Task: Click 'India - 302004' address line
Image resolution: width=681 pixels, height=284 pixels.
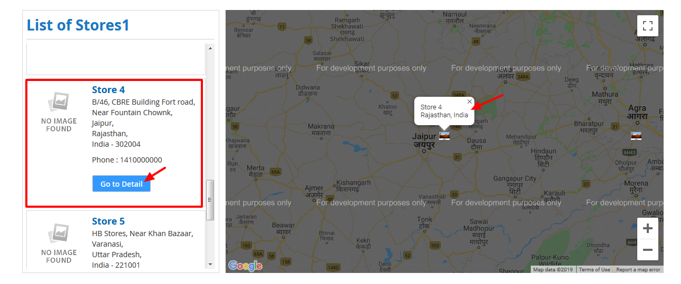Action: point(116,144)
